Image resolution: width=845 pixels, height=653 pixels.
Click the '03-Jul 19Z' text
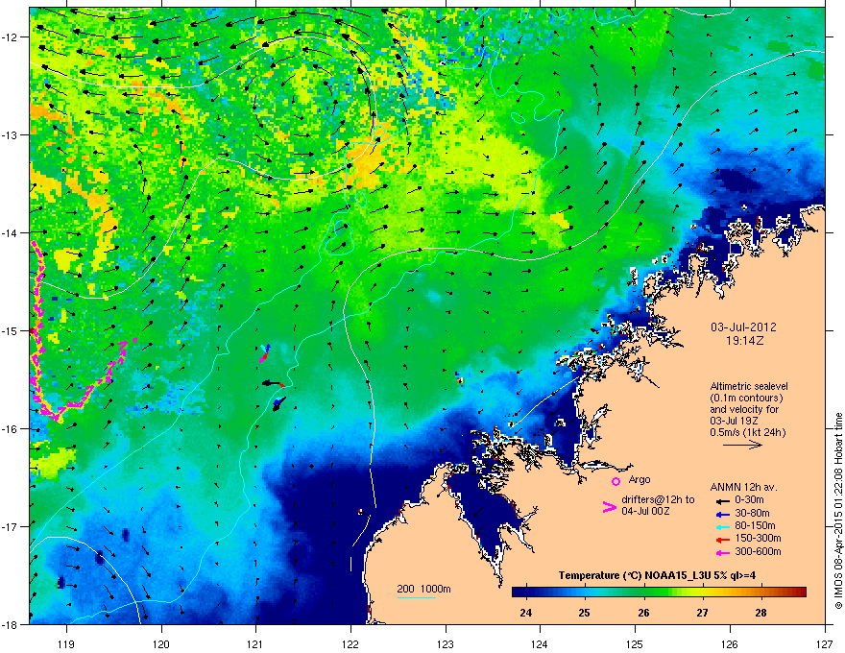pos(733,421)
